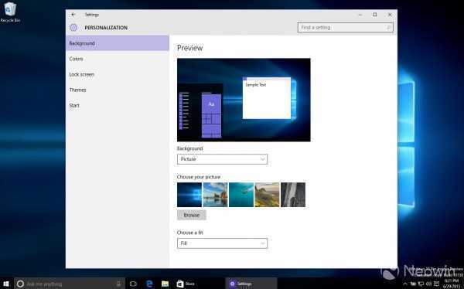Show hidden system tray icons chevron

405,284
